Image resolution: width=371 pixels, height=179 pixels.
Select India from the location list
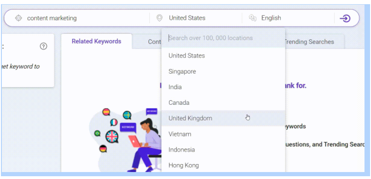pyautogui.click(x=223, y=87)
